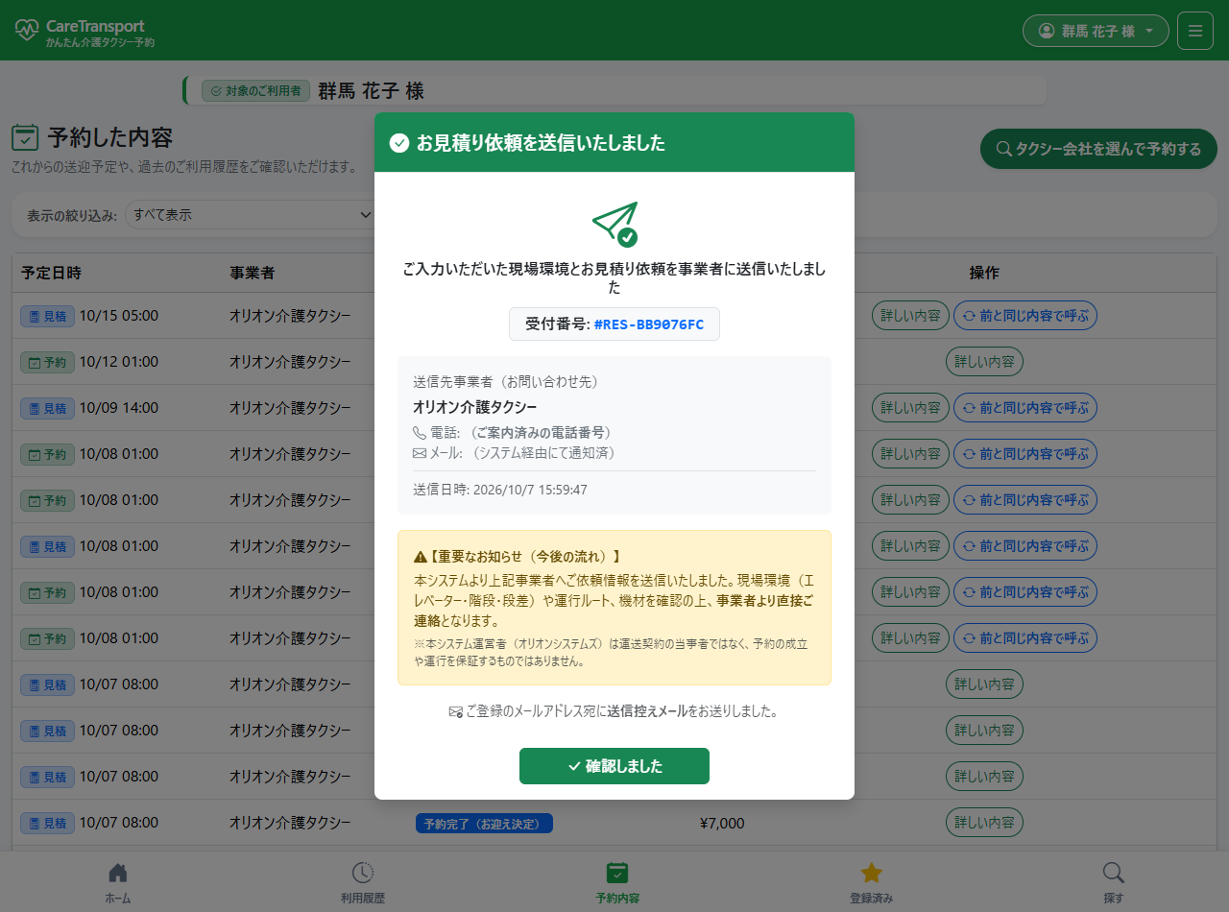Click the envelope icon beside メール
This screenshot has height=912, width=1229.
click(x=420, y=453)
